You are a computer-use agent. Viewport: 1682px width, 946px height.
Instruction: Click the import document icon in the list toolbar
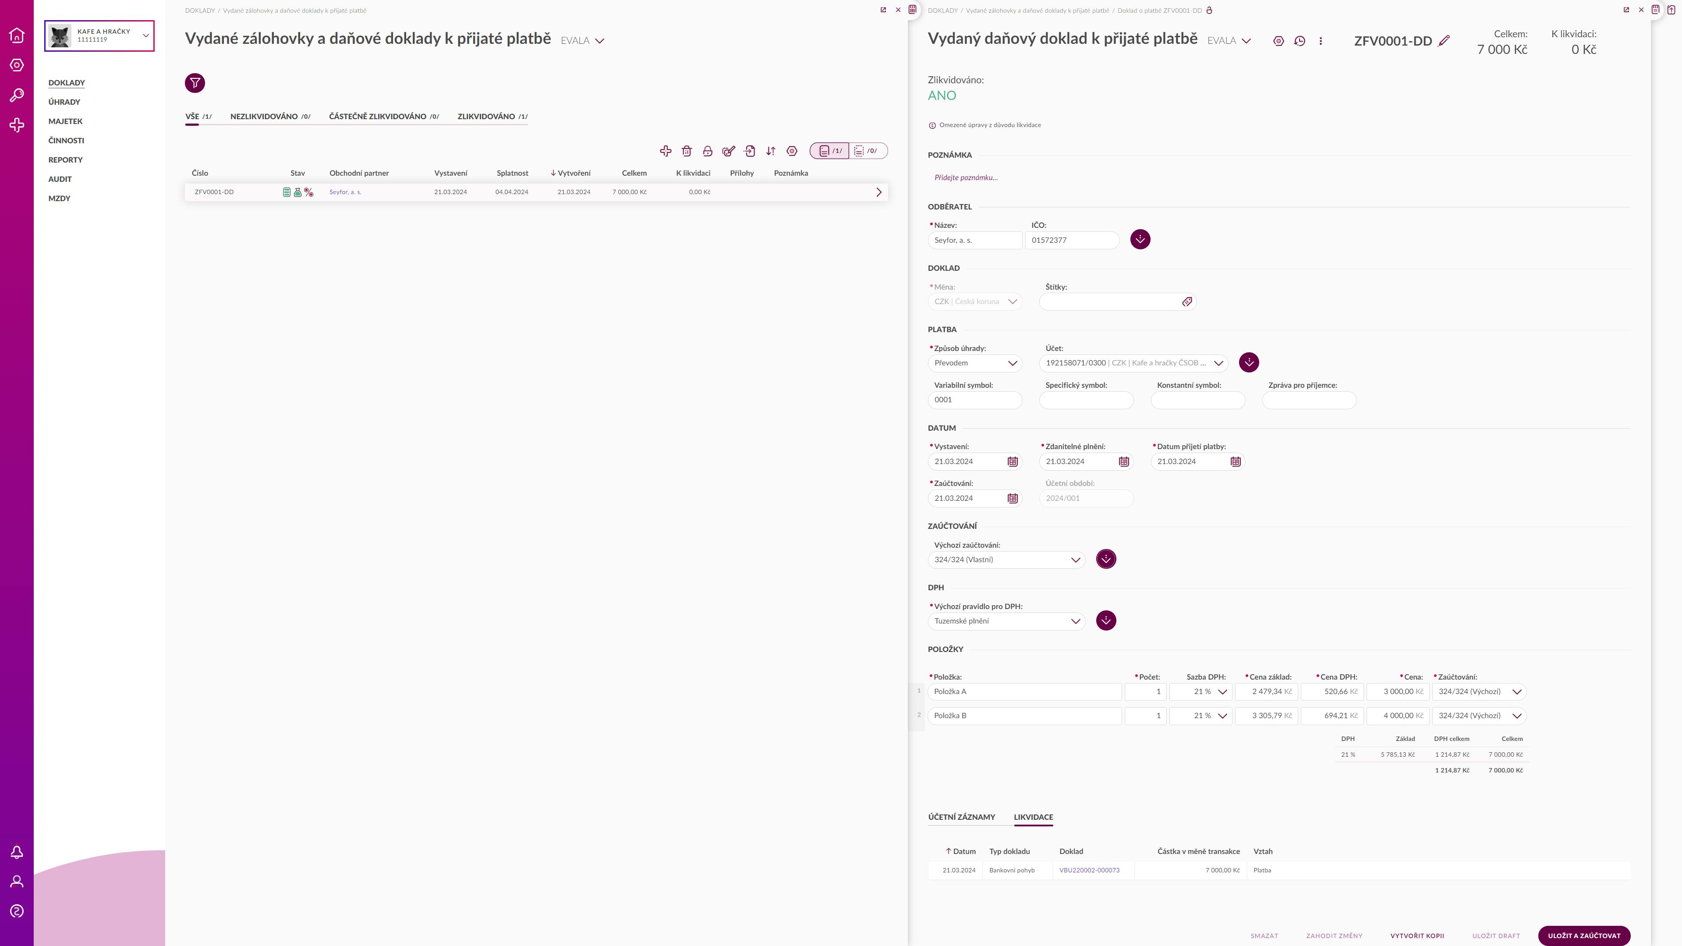click(750, 151)
